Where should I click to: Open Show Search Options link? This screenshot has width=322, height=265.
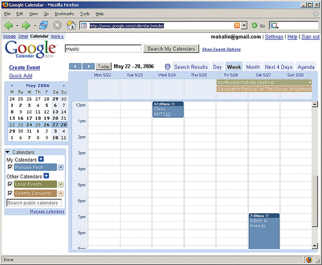pyautogui.click(x=222, y=49)
